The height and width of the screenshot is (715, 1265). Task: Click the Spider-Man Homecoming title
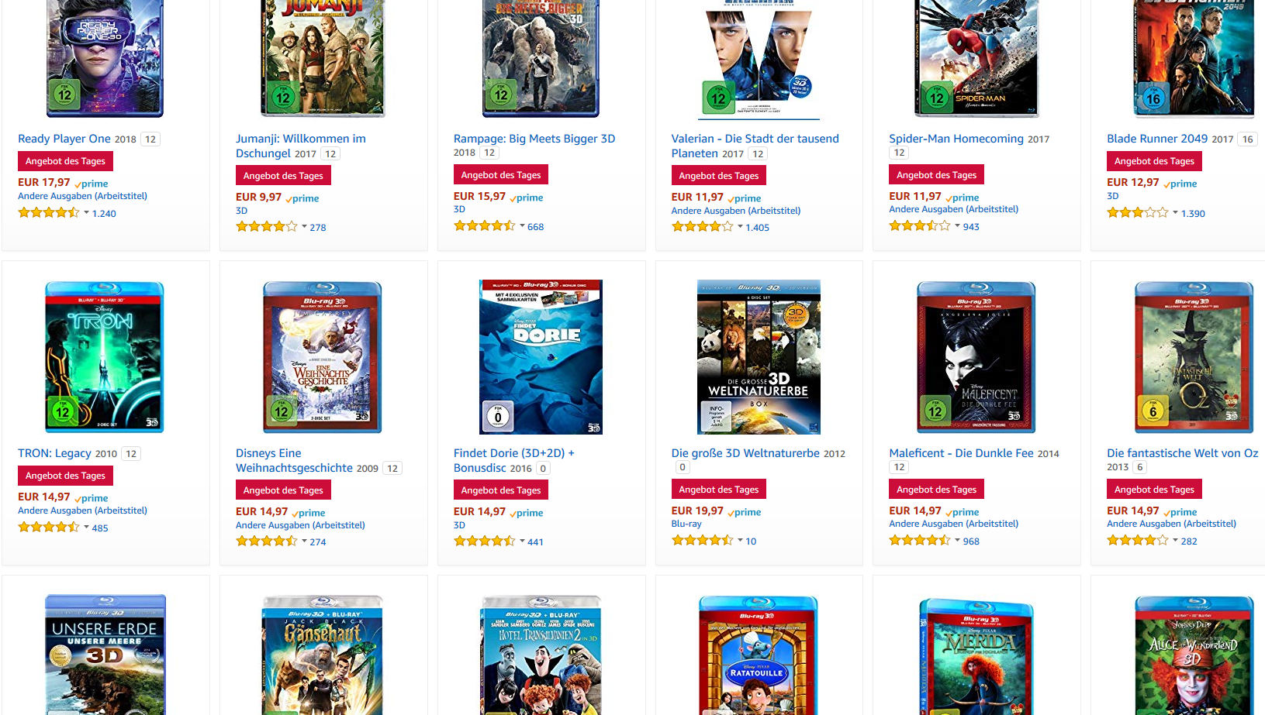pyautogui.click(x=956, y=139)
